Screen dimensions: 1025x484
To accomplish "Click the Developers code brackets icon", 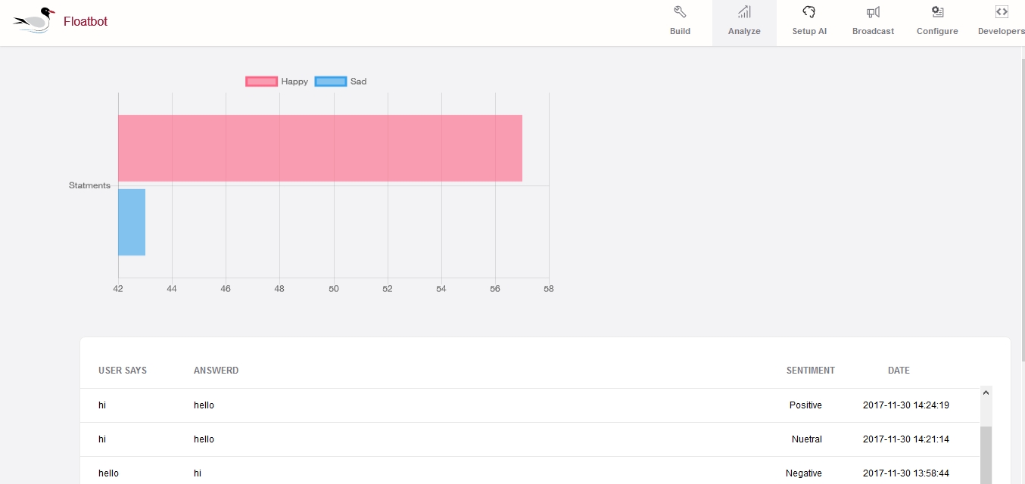I will point(1001,11).
